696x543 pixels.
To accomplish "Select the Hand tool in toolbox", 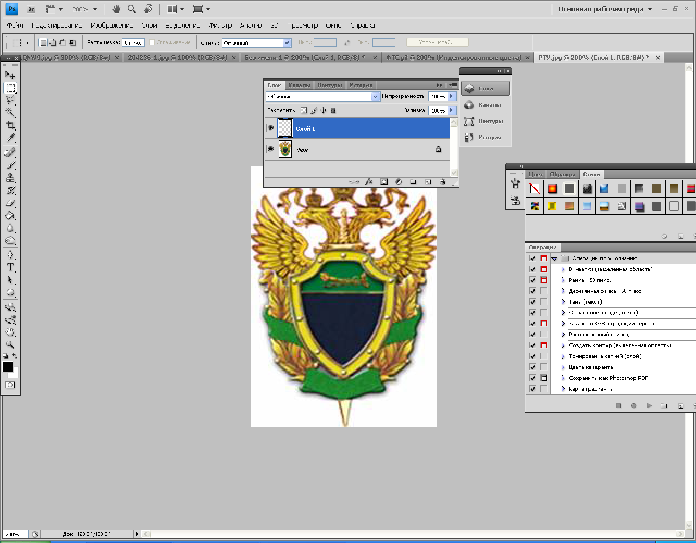I will [x=10, y=332].
